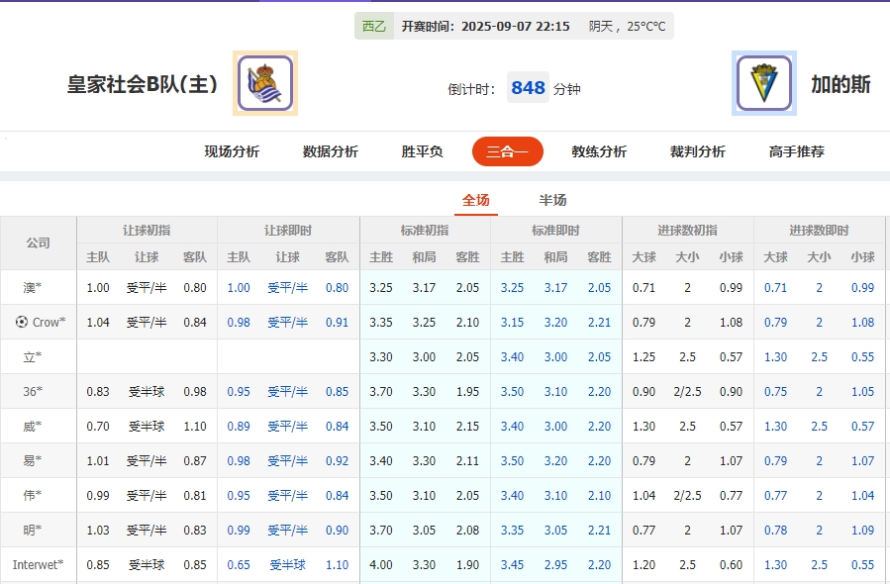
Task: Click 明 company's live over odds 0.78
Action: coord(775,530)
